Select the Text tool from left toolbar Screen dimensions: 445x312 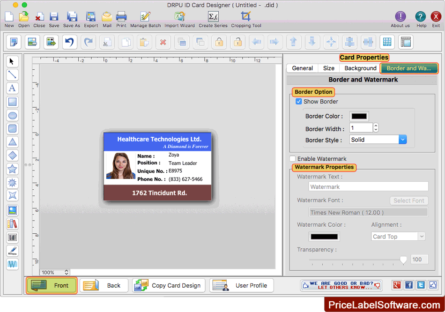pos(12,88)
